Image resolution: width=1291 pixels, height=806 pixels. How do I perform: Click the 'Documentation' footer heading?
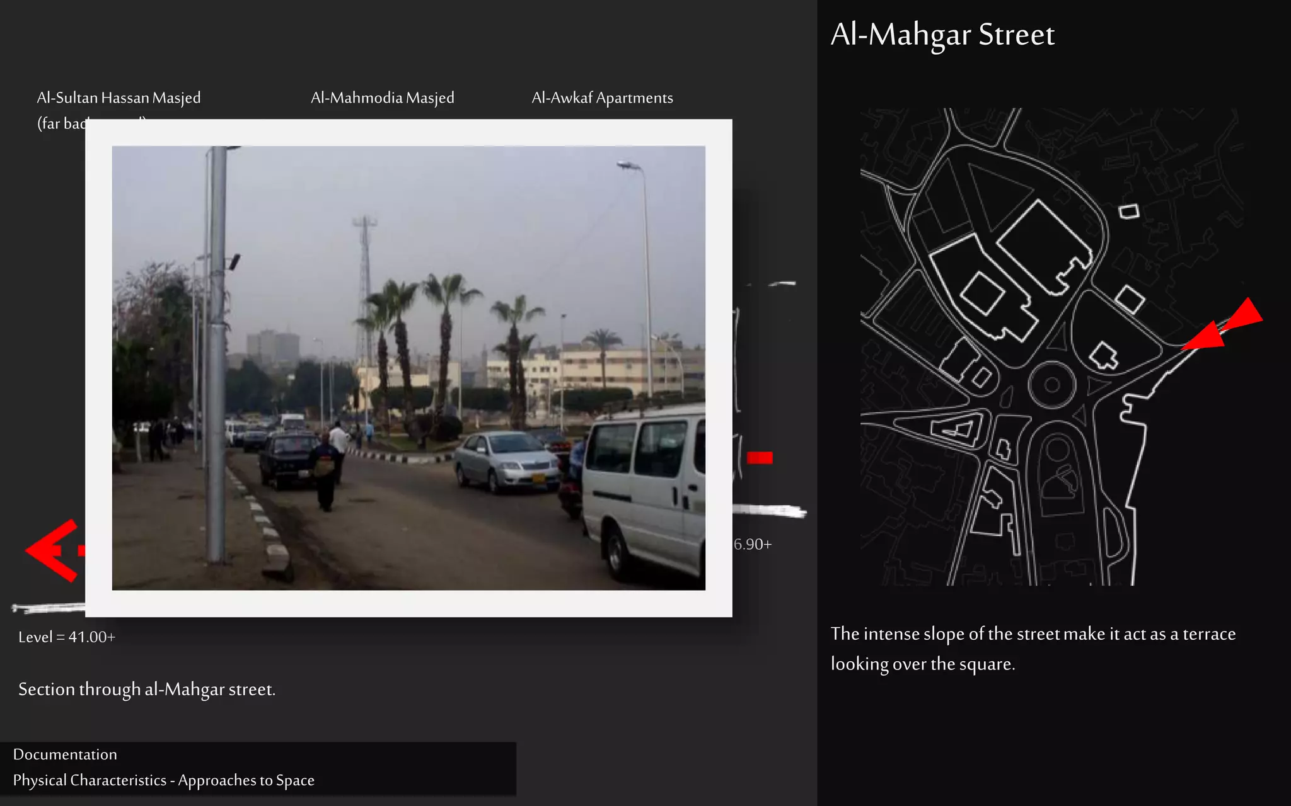pos(65,754)
